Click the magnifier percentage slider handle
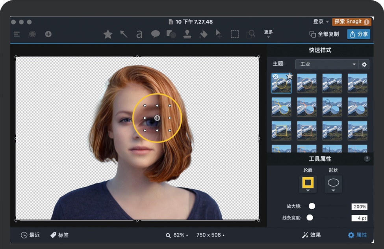Viewport: 384px width, 249px height. pos(312,206)
